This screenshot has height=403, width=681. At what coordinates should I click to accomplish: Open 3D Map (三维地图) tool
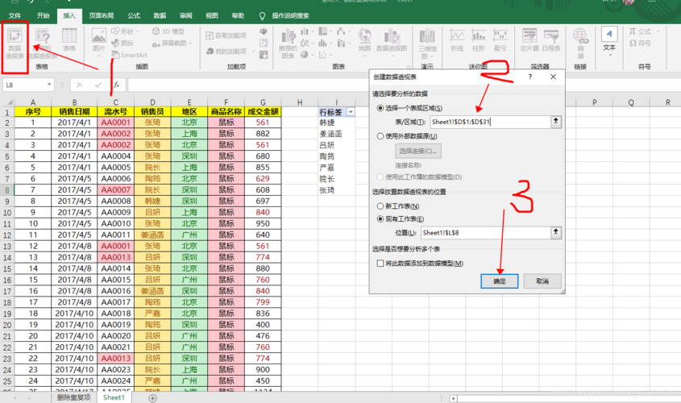427,44
